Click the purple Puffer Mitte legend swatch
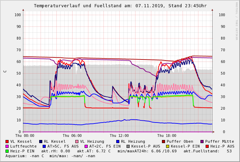The height and width of the screenshot is (162, 240). 202,142
